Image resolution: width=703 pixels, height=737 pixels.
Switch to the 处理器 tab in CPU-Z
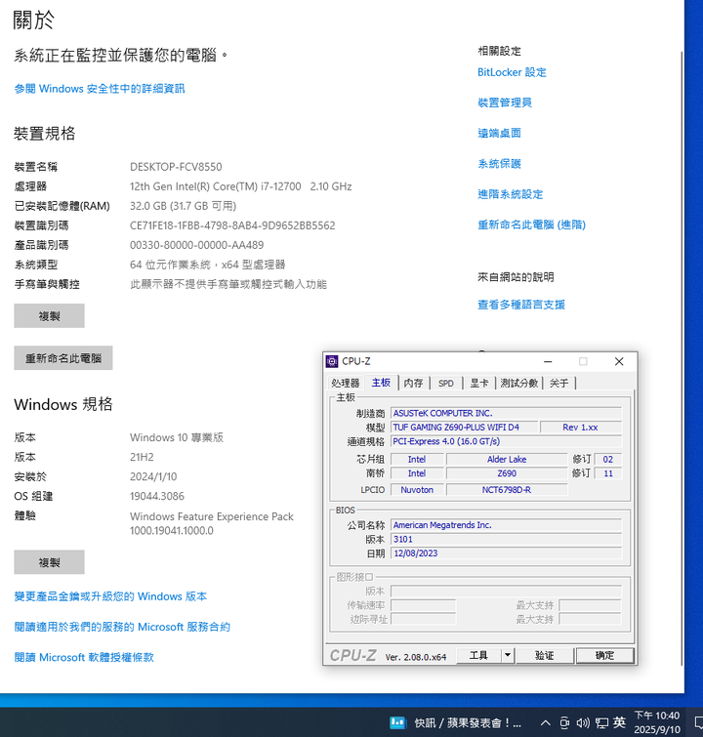tap(345, 383)
